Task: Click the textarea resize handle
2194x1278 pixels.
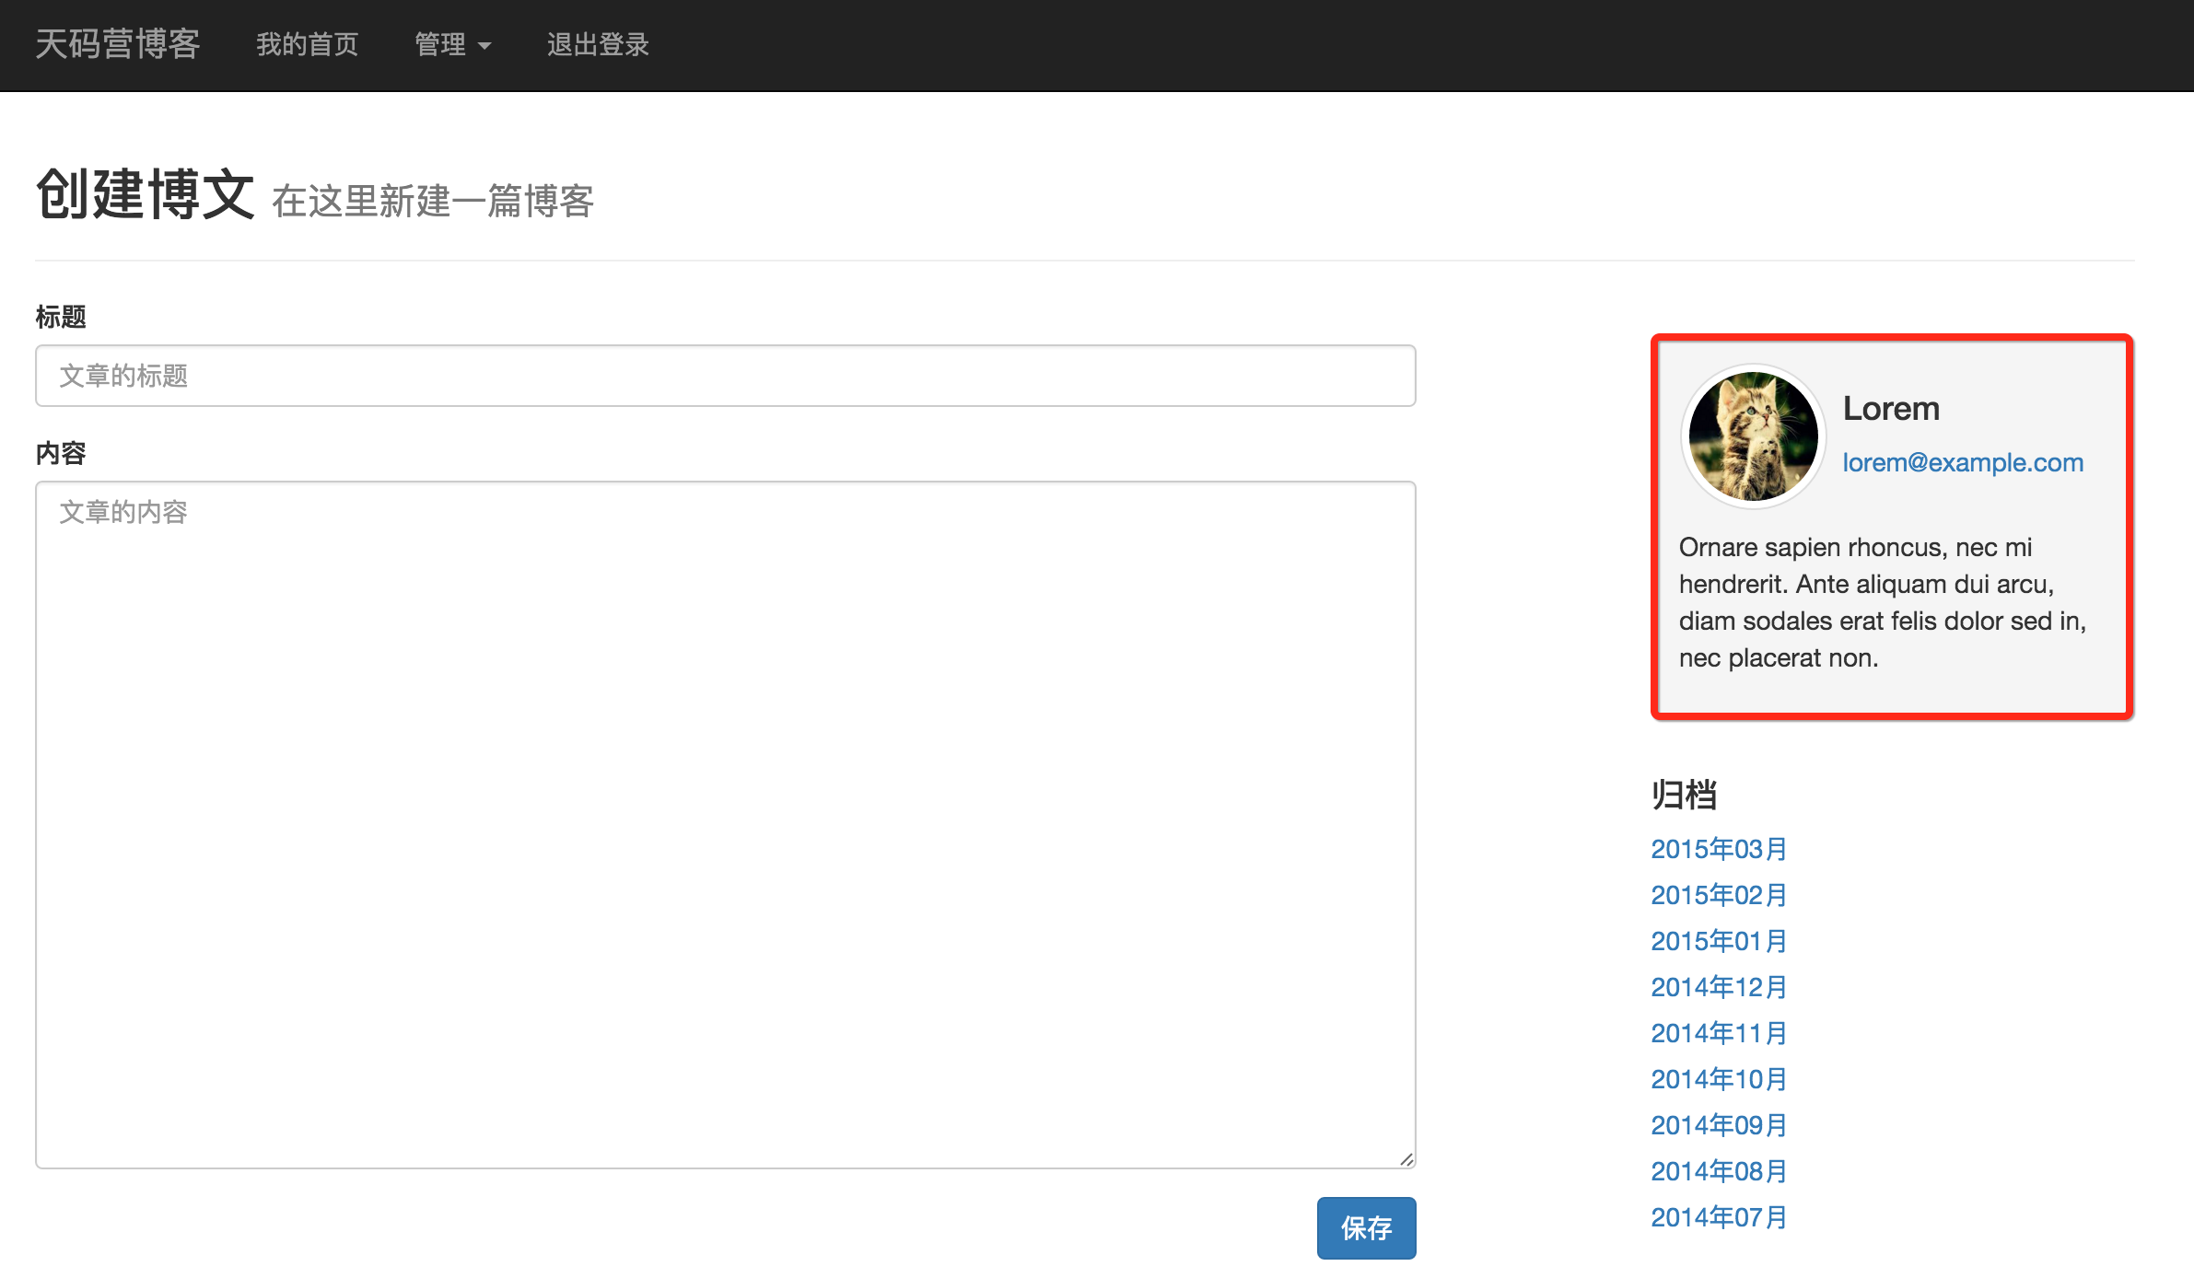Action: coord(1406,1158)
